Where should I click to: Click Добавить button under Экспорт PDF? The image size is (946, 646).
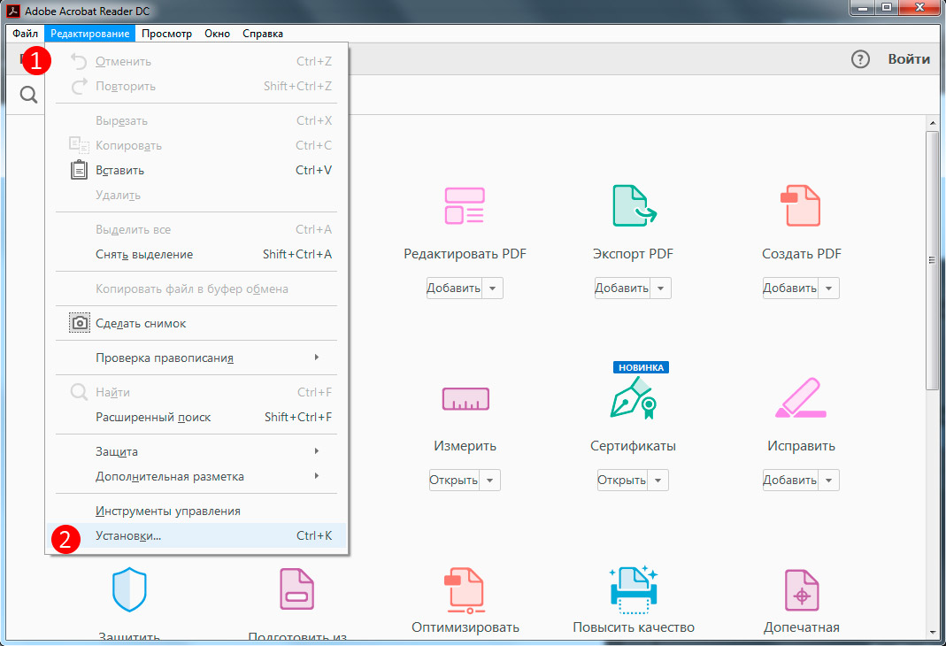pos(622,288)
